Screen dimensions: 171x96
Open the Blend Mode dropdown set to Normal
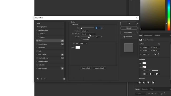(88, 34)
